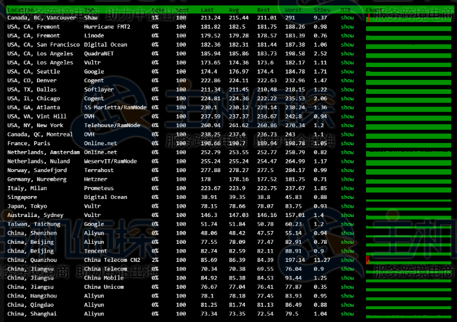Open show link for Germany Nuremberg Hetzner
The height and width of the screenshot is (322, 457).
347,180
